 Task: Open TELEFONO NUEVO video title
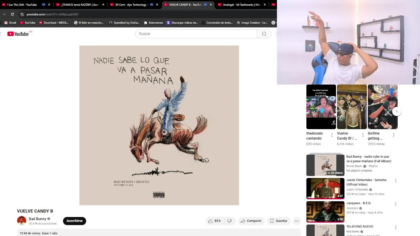(x=360, y=226)
